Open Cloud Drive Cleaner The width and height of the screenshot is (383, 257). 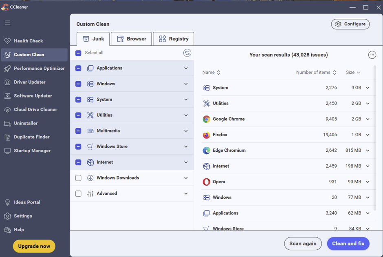(x=35, y=110)
